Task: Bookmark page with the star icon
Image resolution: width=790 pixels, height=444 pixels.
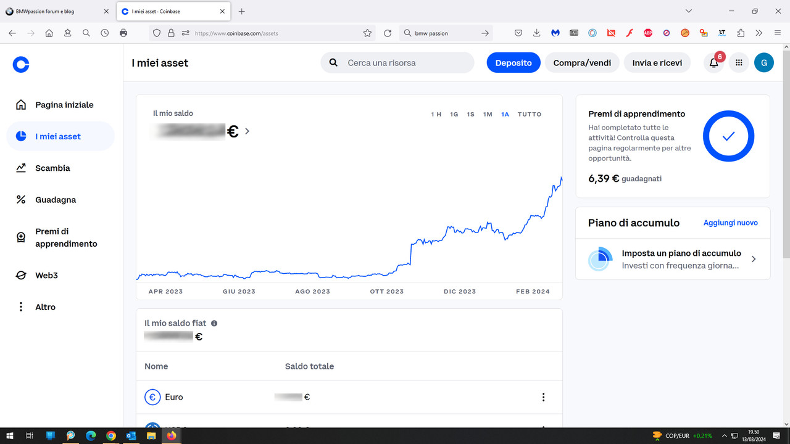Action: pos(367,33)
